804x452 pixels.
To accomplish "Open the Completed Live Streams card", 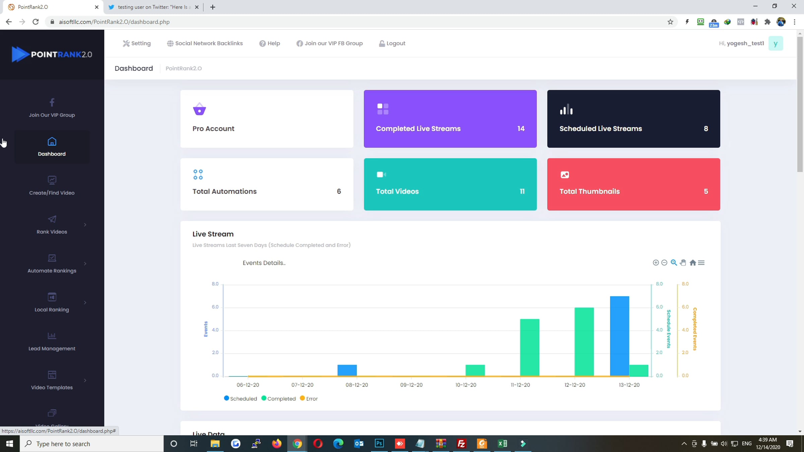I will pyautogui.click(x=450, y=119).
